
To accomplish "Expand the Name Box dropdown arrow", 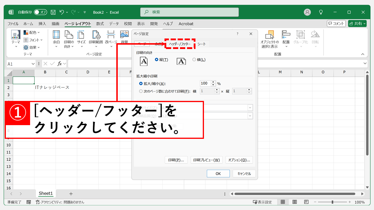I will [33, 64].
